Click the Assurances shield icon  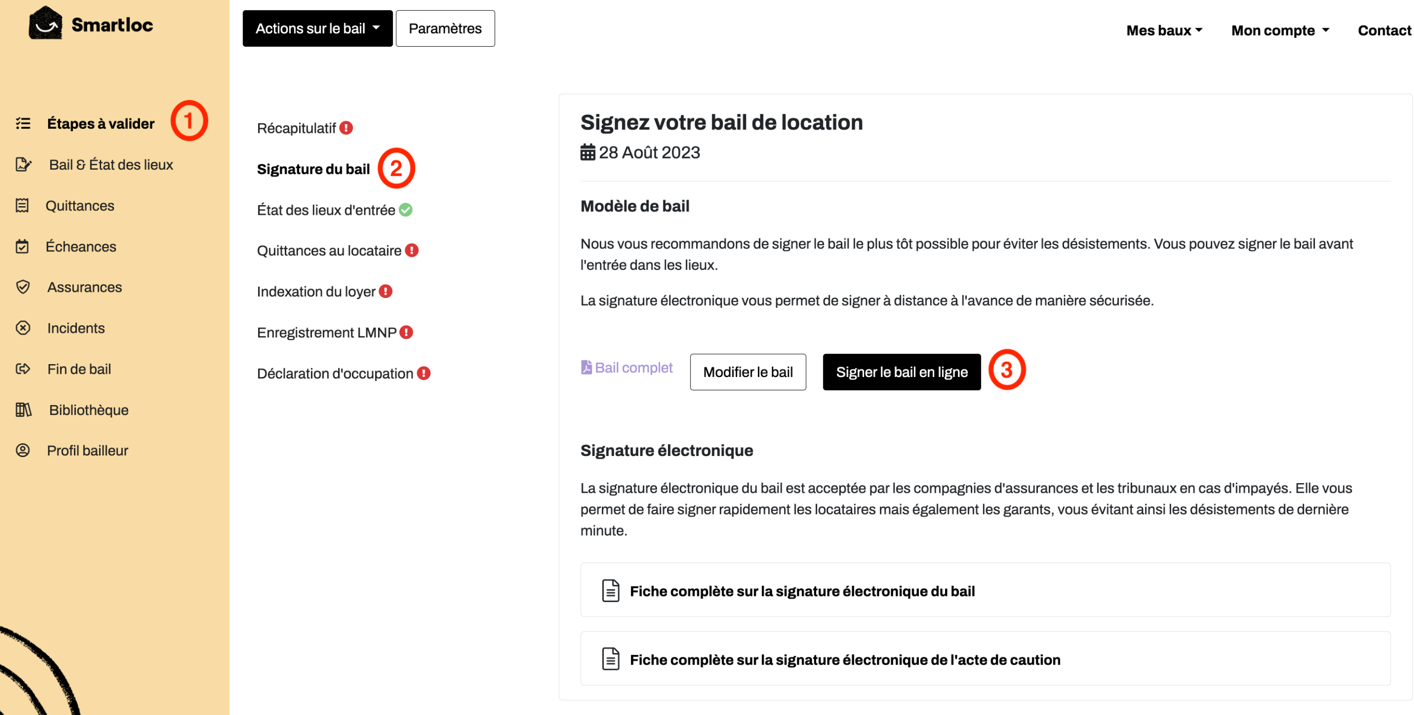[23, 287]
